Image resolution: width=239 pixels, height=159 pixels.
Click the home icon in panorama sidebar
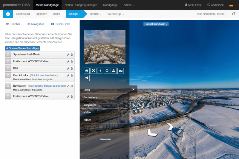[x=87, y=71]
